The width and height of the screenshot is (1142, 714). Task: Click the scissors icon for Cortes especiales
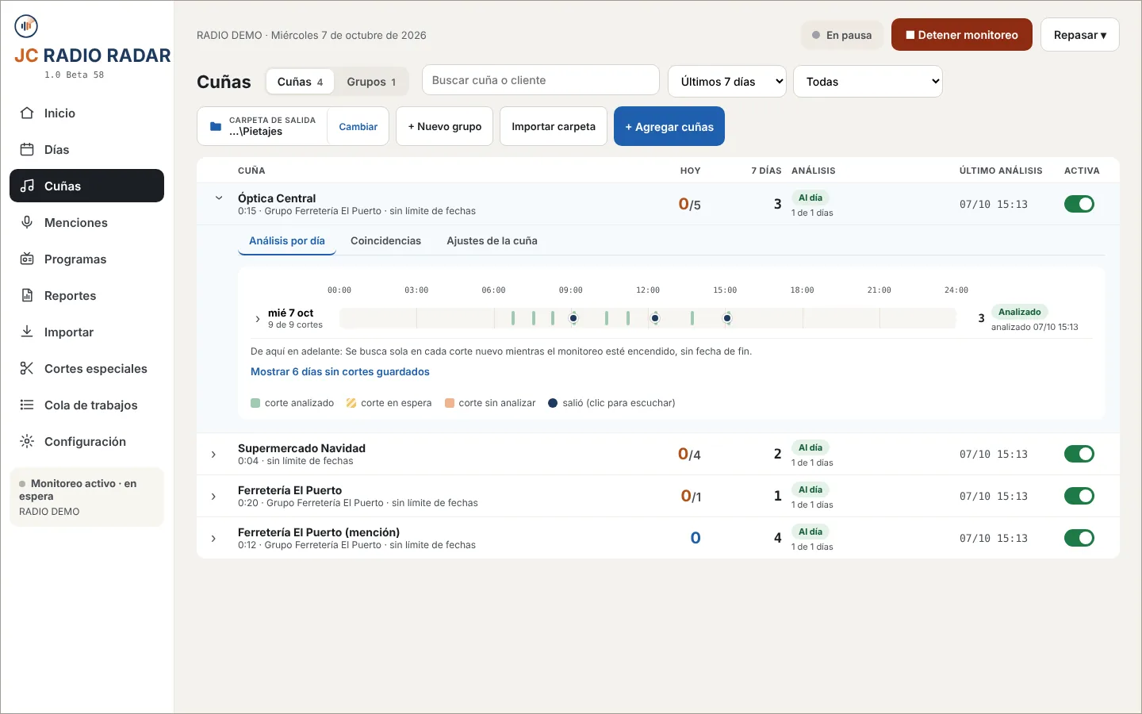point(27,369)
